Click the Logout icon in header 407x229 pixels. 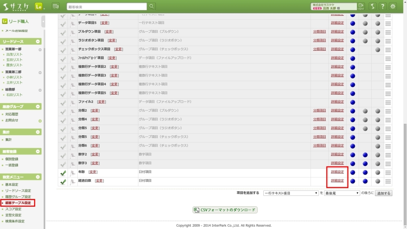(x=361, y=6)
